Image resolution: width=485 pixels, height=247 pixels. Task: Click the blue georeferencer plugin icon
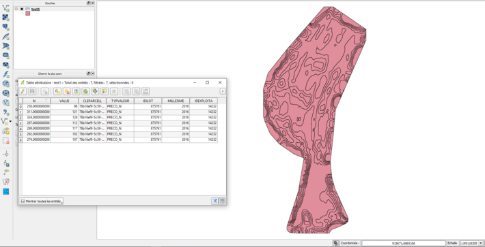(6, 192)
